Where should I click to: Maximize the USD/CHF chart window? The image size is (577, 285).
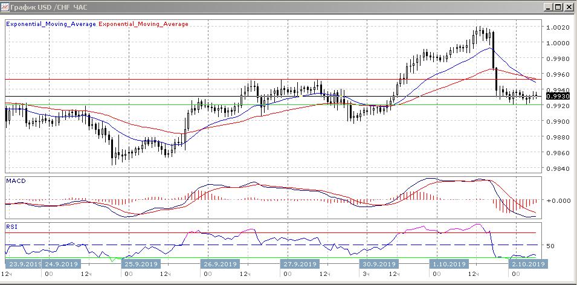coord(558,7)
